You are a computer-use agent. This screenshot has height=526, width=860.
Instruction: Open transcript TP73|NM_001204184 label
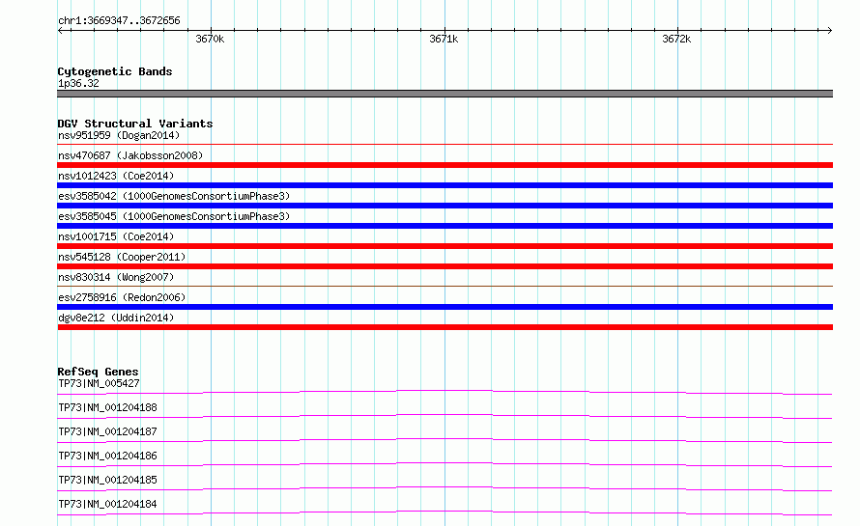[107, 504]
